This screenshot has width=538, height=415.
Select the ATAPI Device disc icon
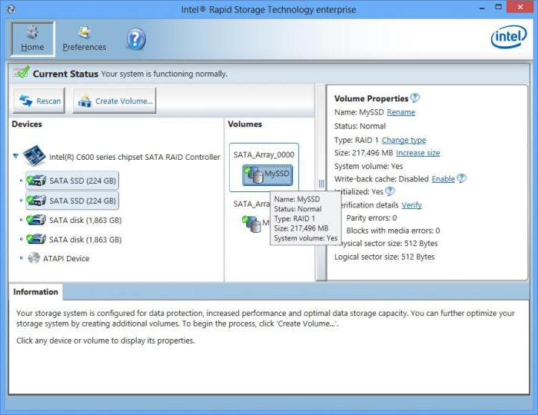click(x=35, y=258)
